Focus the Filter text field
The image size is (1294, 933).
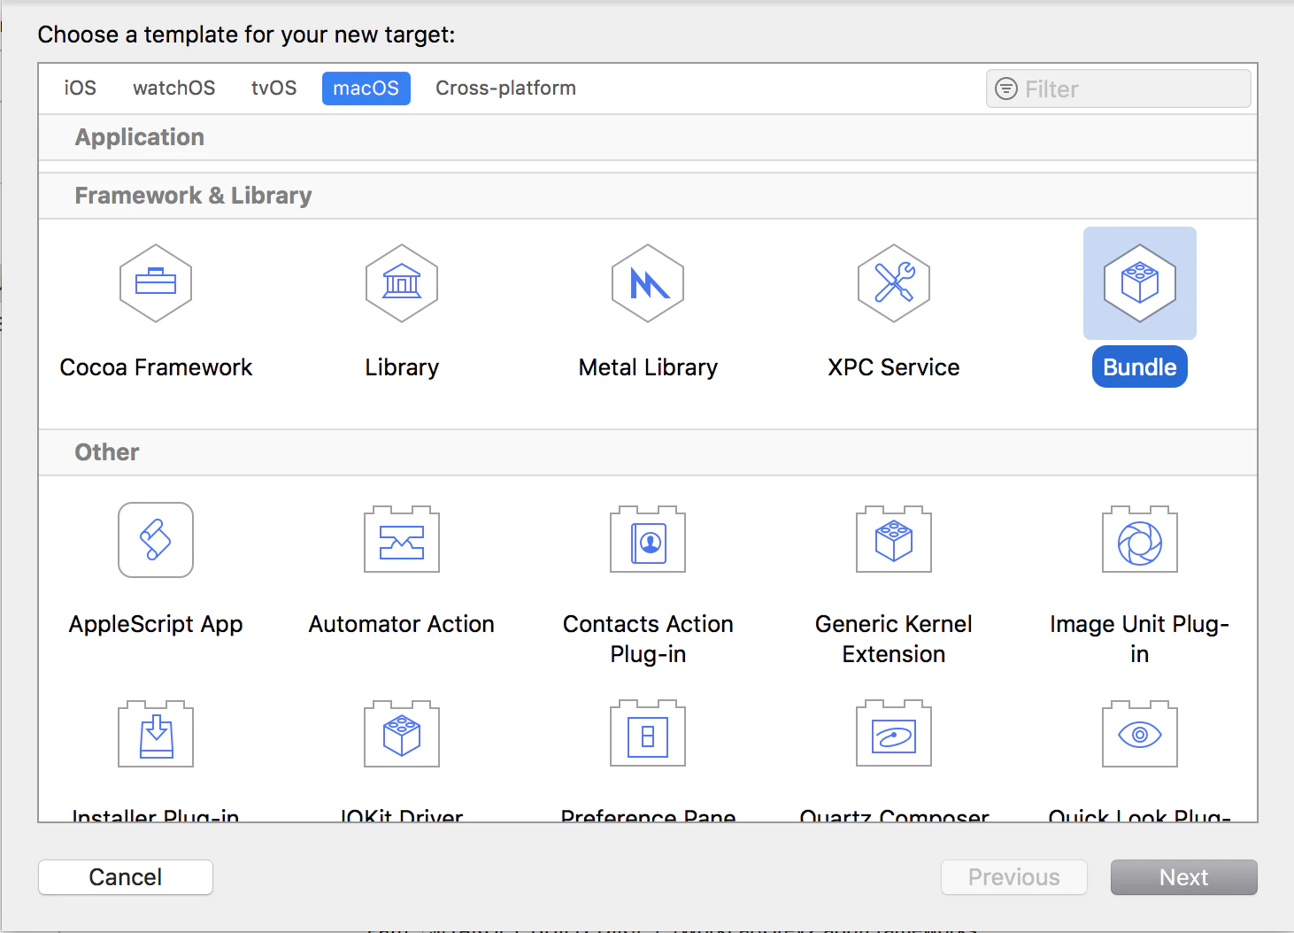1119,89
